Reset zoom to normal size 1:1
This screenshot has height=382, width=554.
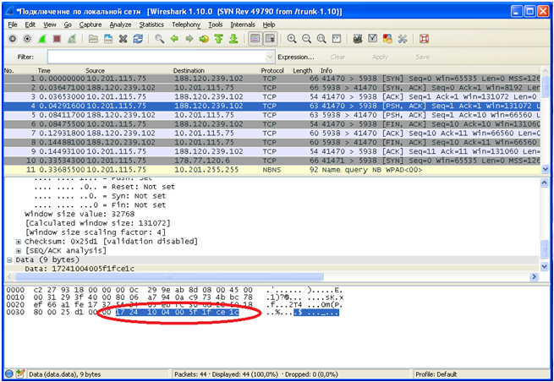click(x=321, y=39)
